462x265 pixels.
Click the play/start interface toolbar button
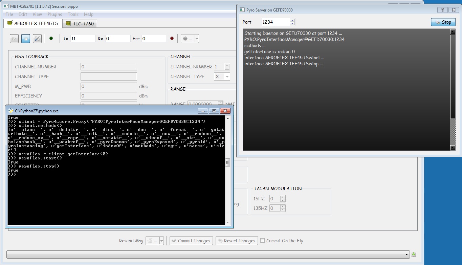point(14,39)
